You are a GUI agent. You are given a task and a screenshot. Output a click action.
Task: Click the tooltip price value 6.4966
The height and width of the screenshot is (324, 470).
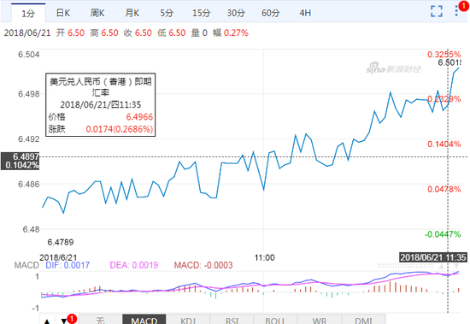click(x=139, y=117)
